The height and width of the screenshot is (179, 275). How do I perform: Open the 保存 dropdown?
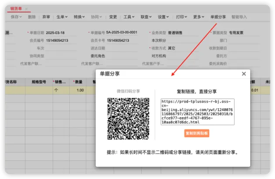(x=16, y=17)
